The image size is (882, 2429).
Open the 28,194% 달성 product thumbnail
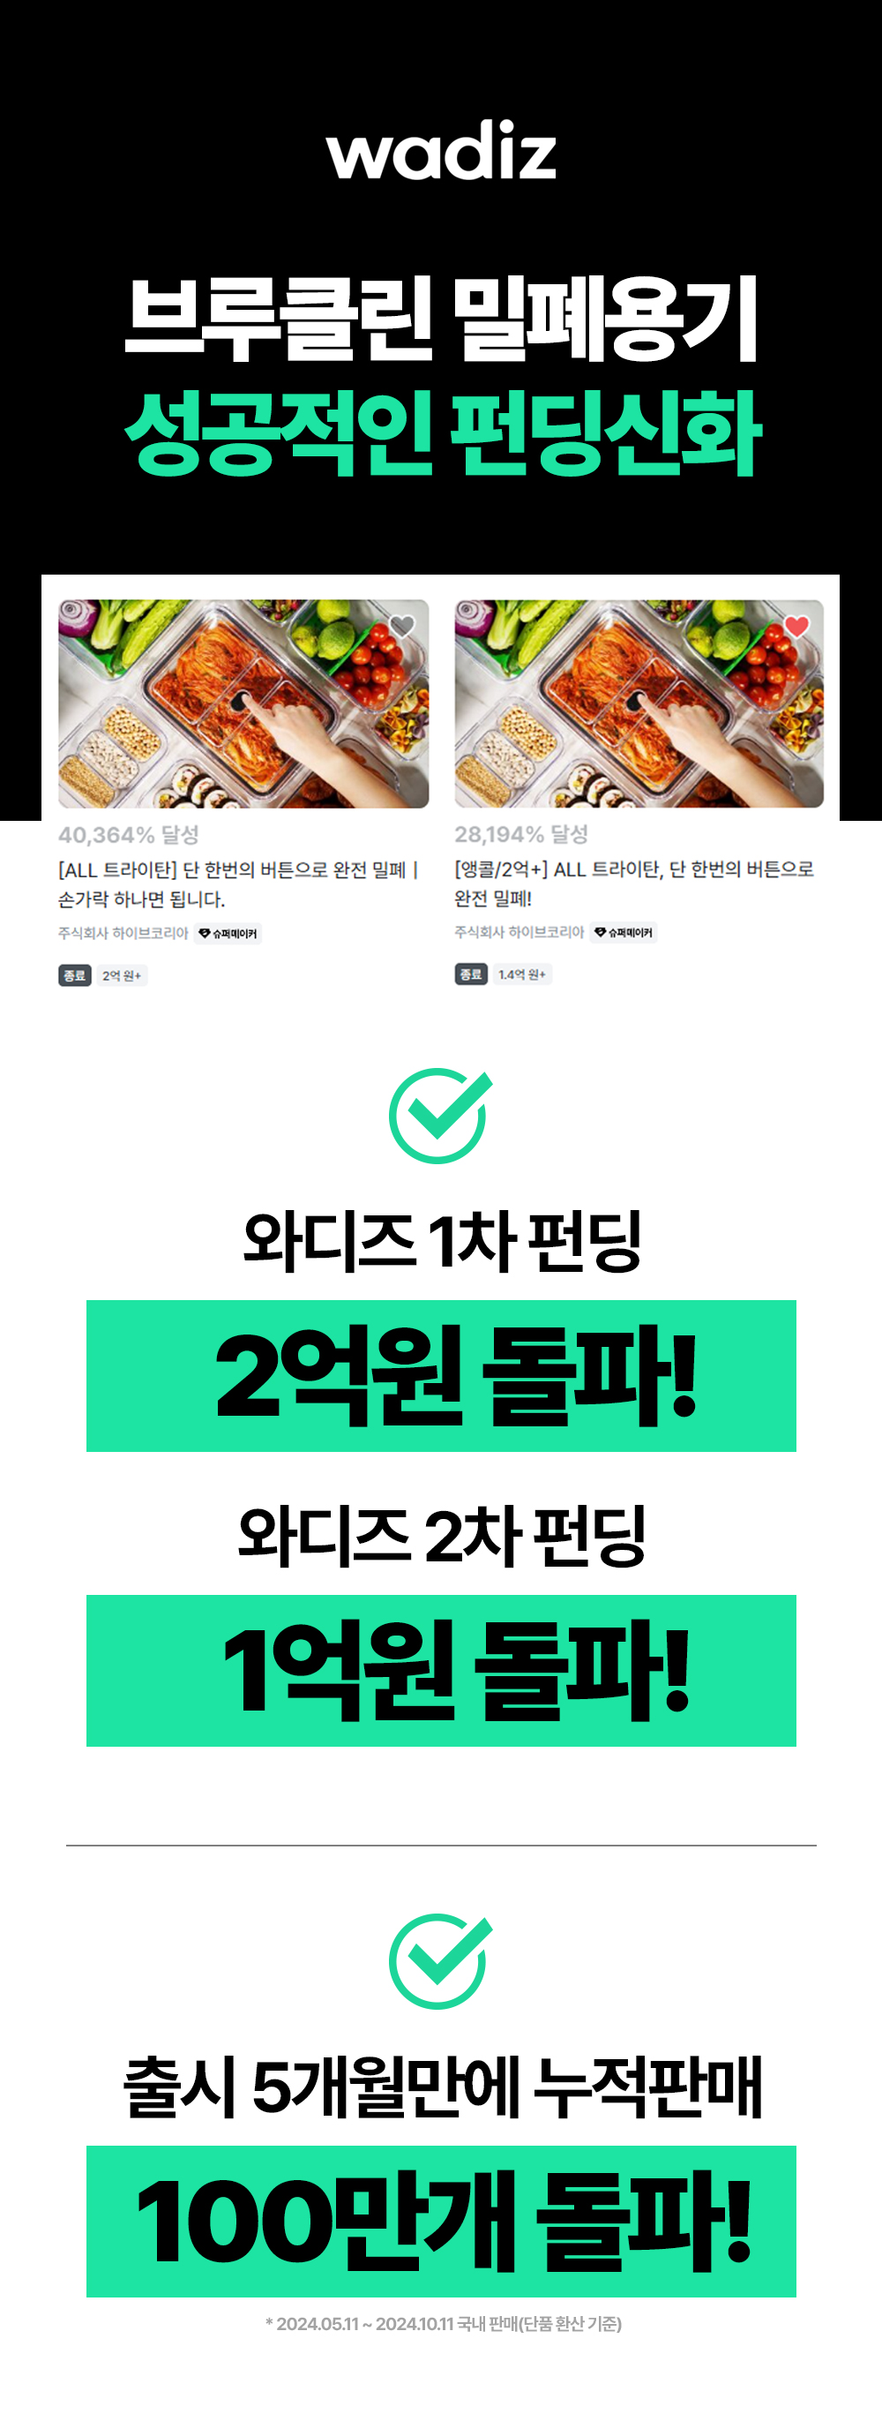(x=639, y=703)
